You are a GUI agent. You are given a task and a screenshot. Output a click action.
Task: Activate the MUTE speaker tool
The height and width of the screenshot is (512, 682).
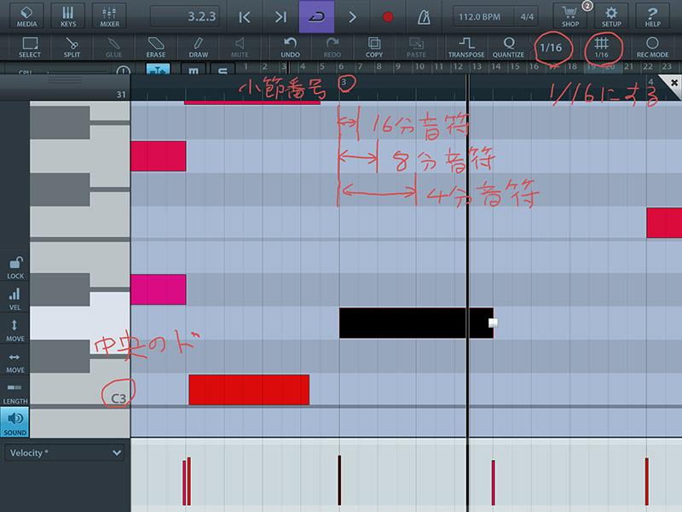click(x=240, y=47)
